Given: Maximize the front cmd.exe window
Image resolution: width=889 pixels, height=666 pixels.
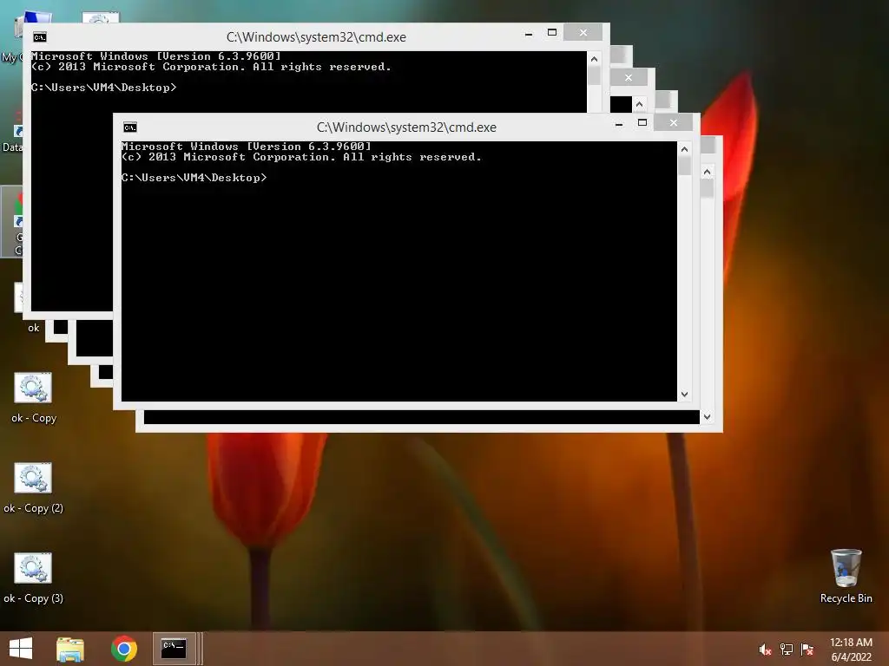Looking at the screenshot, I should pos(642,123).
